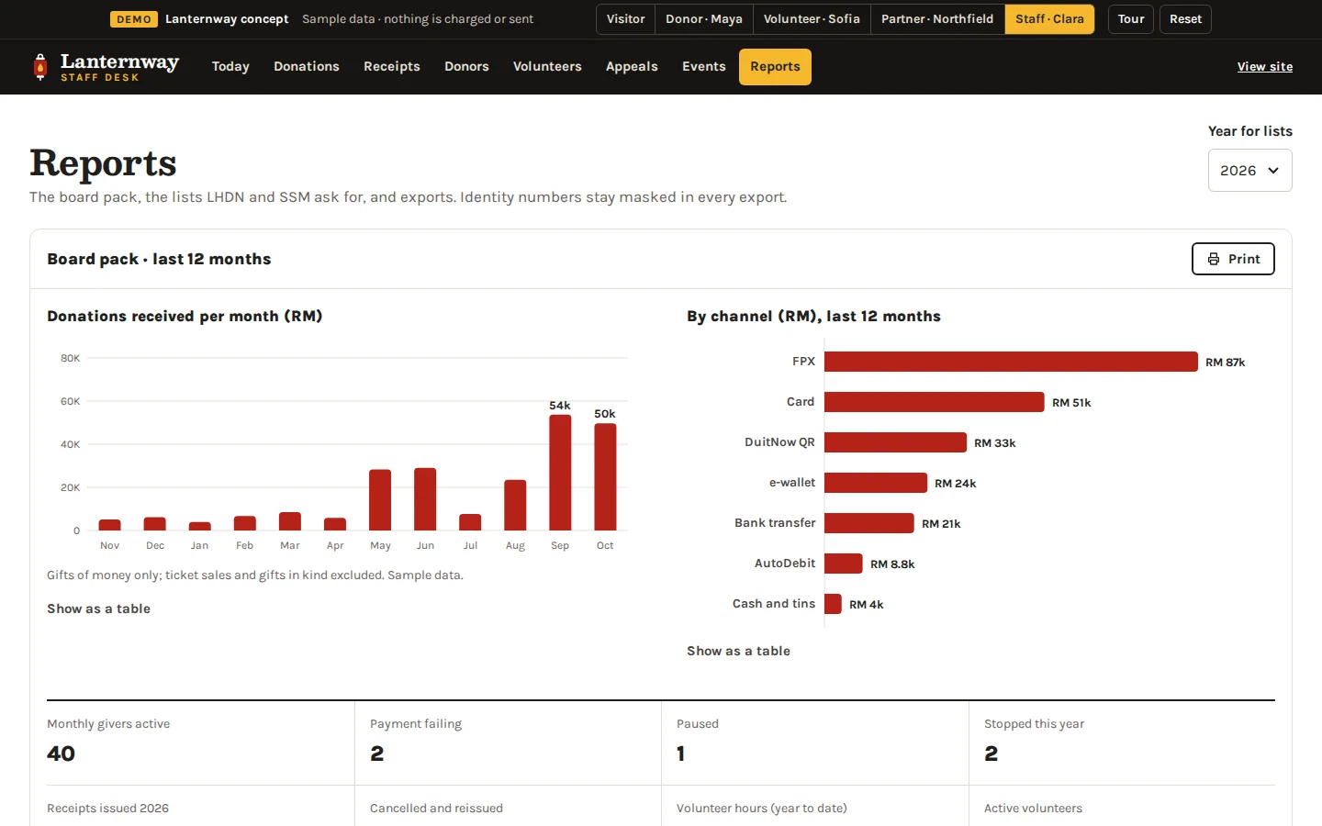Click the printer icon in Print button
1322x826 pixels.
1214,259
